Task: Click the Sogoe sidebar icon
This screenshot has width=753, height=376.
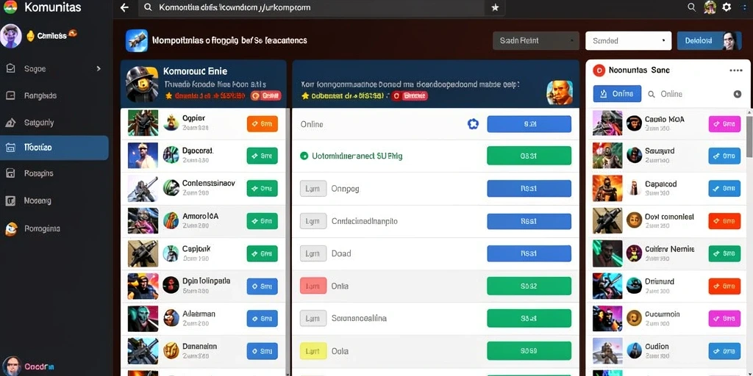Action: coord(10,68)
